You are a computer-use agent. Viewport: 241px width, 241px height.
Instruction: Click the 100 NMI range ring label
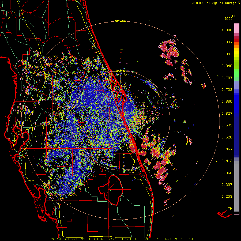[120, 21]
